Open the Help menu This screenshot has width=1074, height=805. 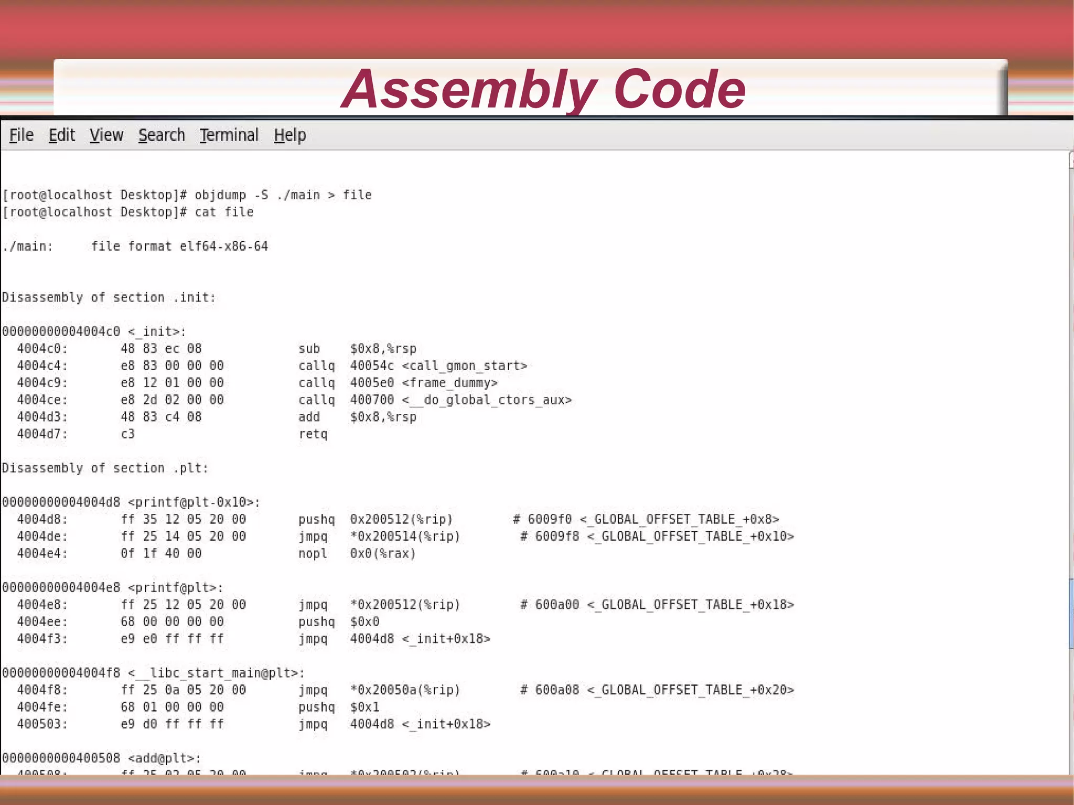tap(290, 135)
